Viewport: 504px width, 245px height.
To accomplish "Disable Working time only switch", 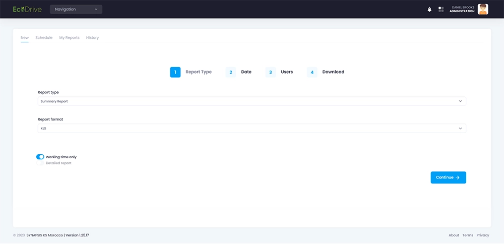I will click(x=40, y=157).
